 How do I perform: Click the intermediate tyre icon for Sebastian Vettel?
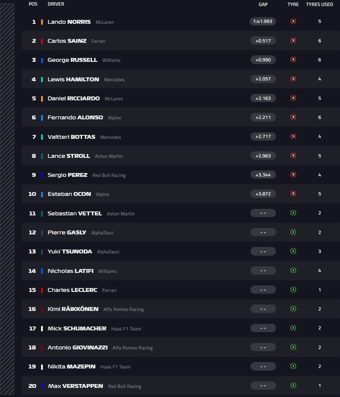[x=293, y=213]
